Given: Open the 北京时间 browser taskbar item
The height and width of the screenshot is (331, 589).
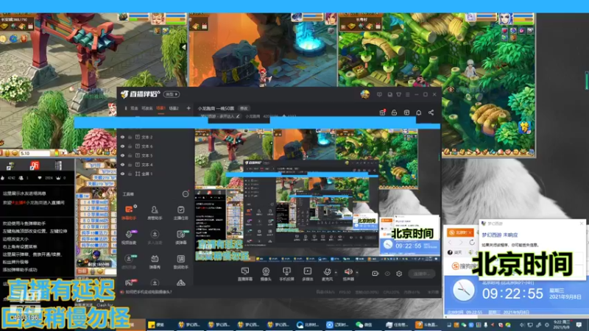Looking at the screenshot, I should tap(308, 324).
